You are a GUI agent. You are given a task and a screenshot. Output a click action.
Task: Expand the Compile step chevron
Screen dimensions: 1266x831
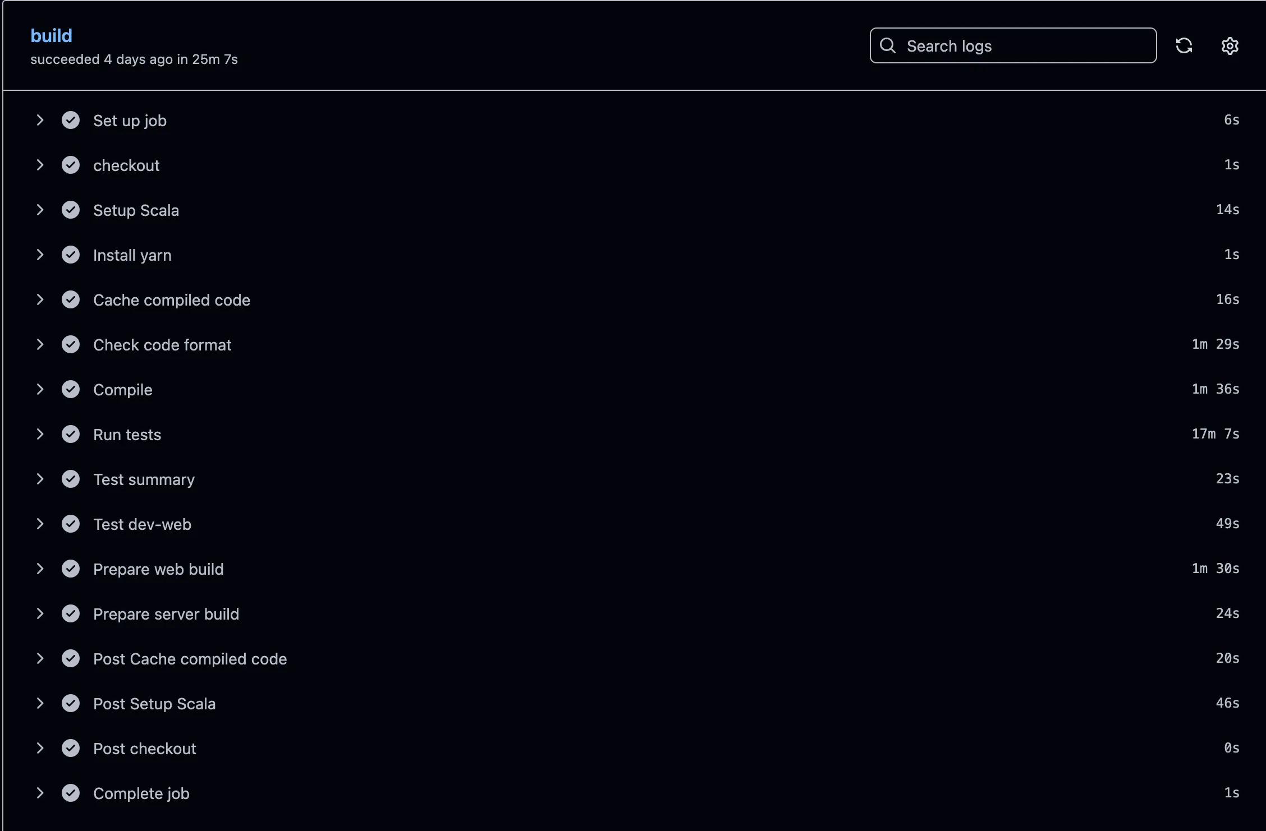pos(40,389)
